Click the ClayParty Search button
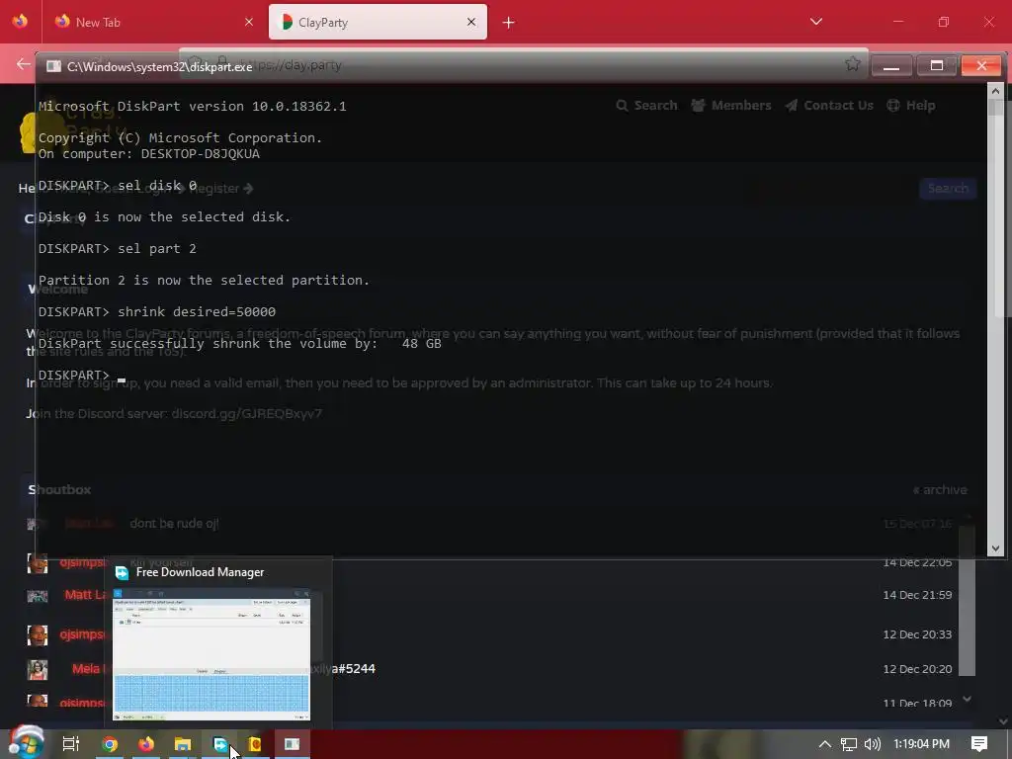 point(948,189)
